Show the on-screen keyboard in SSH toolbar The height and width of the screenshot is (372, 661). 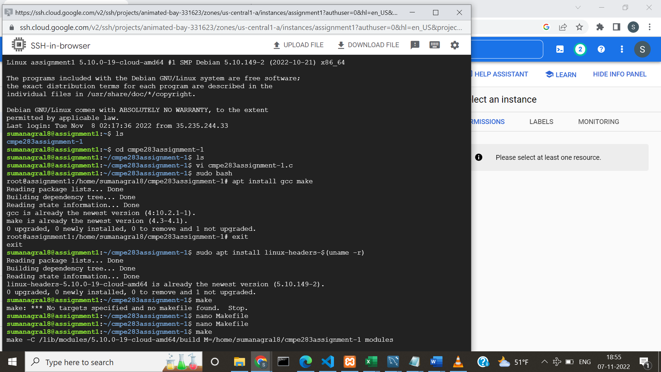(x=434, y=45)
